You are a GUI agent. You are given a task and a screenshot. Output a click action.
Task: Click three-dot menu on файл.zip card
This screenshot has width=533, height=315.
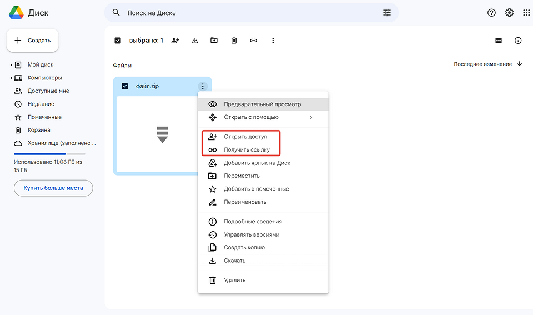point(203,87)
